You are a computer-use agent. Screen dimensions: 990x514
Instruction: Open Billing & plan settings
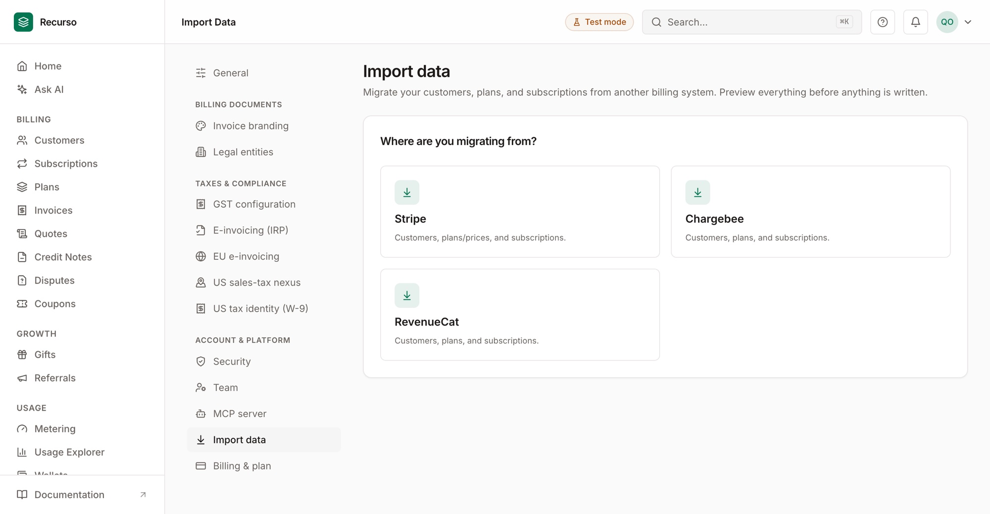point(264,466)
